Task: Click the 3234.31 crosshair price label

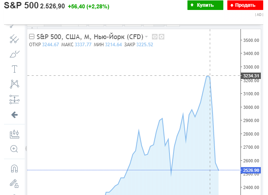Action: (251, 76)
